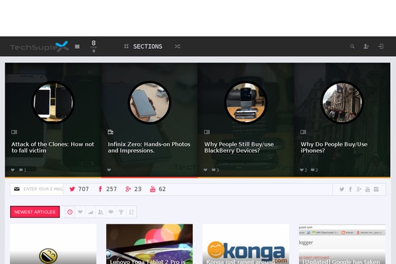Sort articles by most liked heart
Viewport: 396px width, 264px height.
81,212
